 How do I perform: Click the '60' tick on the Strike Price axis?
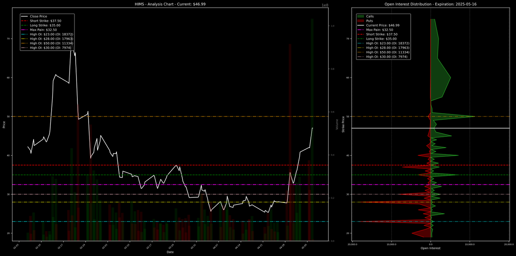click(x=348, y=78)
